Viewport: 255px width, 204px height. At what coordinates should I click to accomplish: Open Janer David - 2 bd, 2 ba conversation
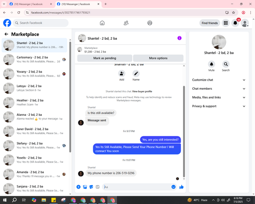[34, 131]
